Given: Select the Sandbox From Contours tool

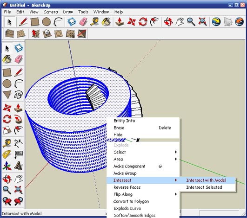Looking at the screenshot, I should tap(9, 33).
